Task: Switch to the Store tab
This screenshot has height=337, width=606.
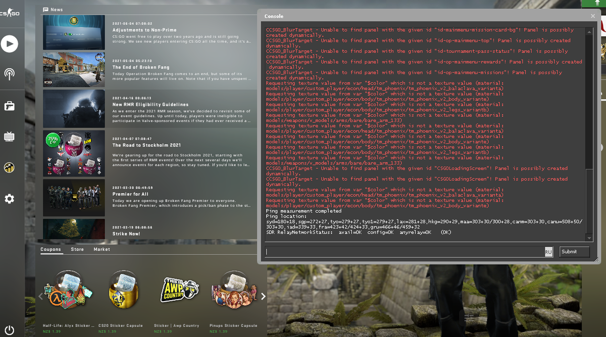Action: pos(77,249)
